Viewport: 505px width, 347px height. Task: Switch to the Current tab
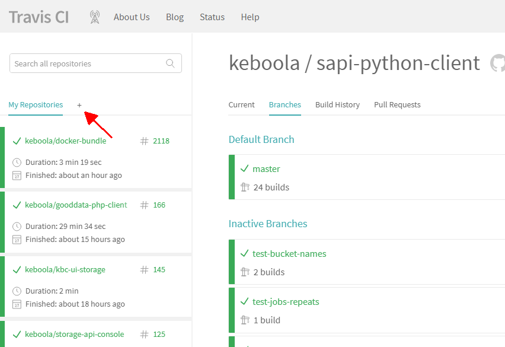click(x=242, y=105)
